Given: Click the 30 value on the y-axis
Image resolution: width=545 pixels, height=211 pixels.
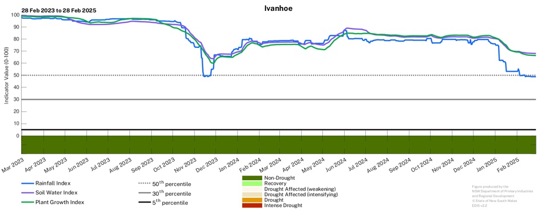Looking at the screenshot, I should click(x=16, y=99).
